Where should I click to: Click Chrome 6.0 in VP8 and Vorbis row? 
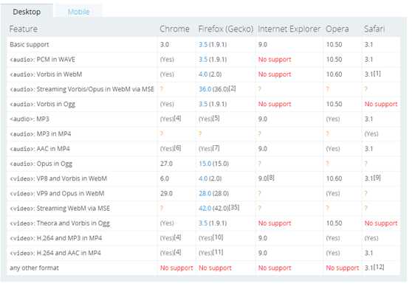pyautogui.click(x=165, y=178)
